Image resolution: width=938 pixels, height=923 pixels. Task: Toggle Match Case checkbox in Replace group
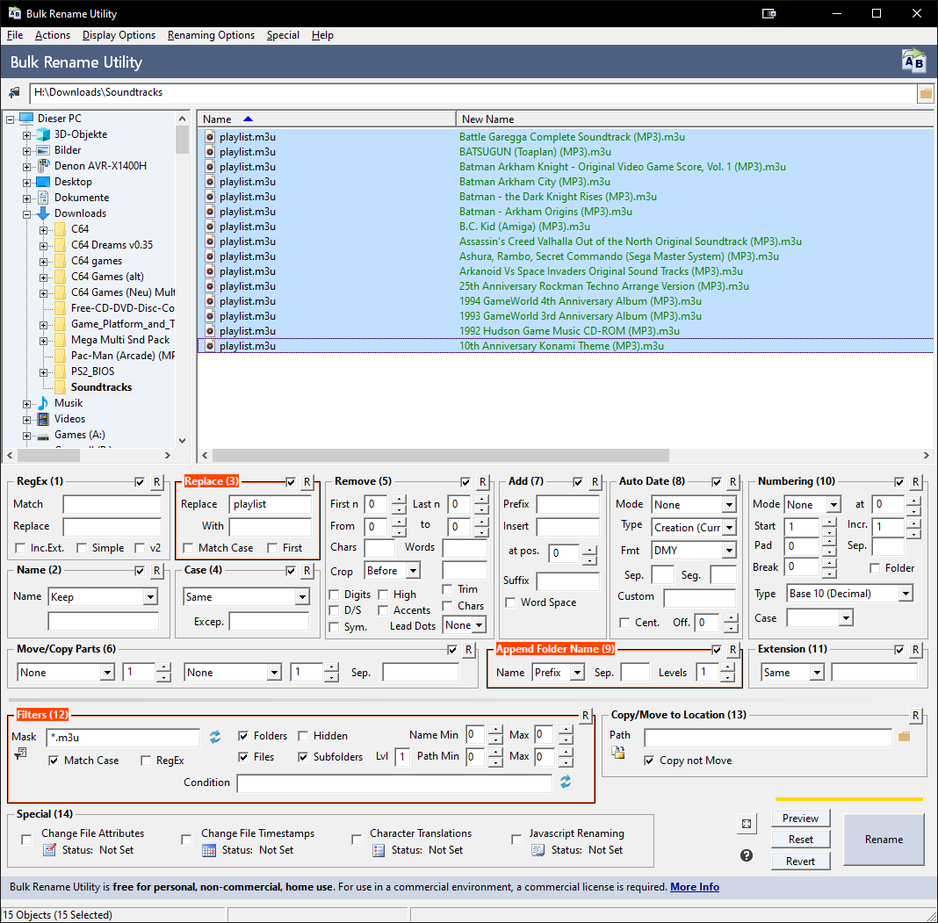[188, 548]
